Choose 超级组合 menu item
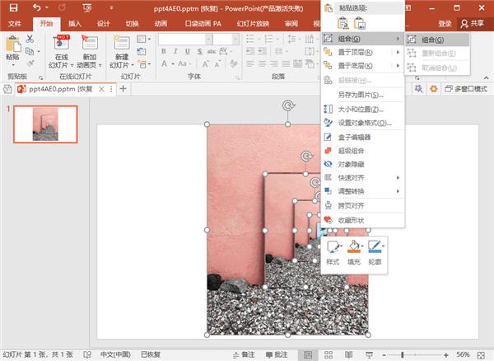Screen dimensions: 494x361 tap(362, 151)
